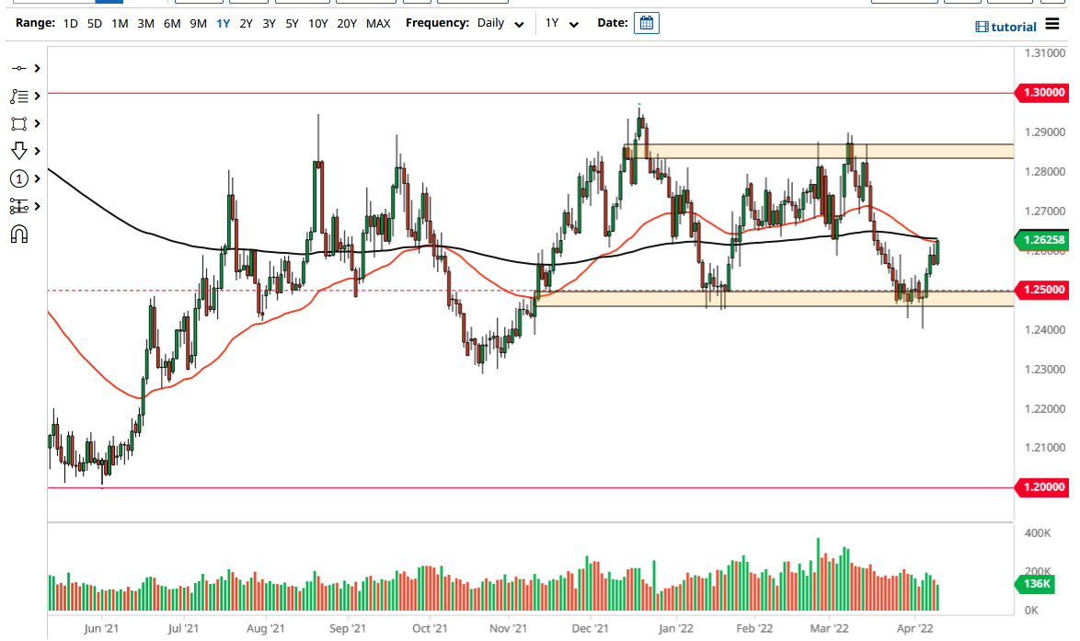Select the 10Y range option
This screenshot has height=641, width=1080.
[x=317, y=24]
